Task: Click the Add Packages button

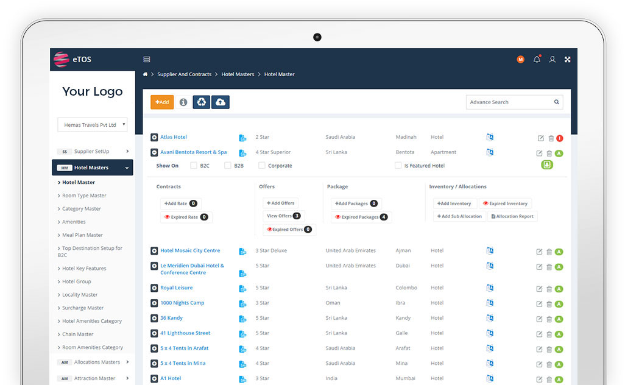Action: click(x=356, y=203)
